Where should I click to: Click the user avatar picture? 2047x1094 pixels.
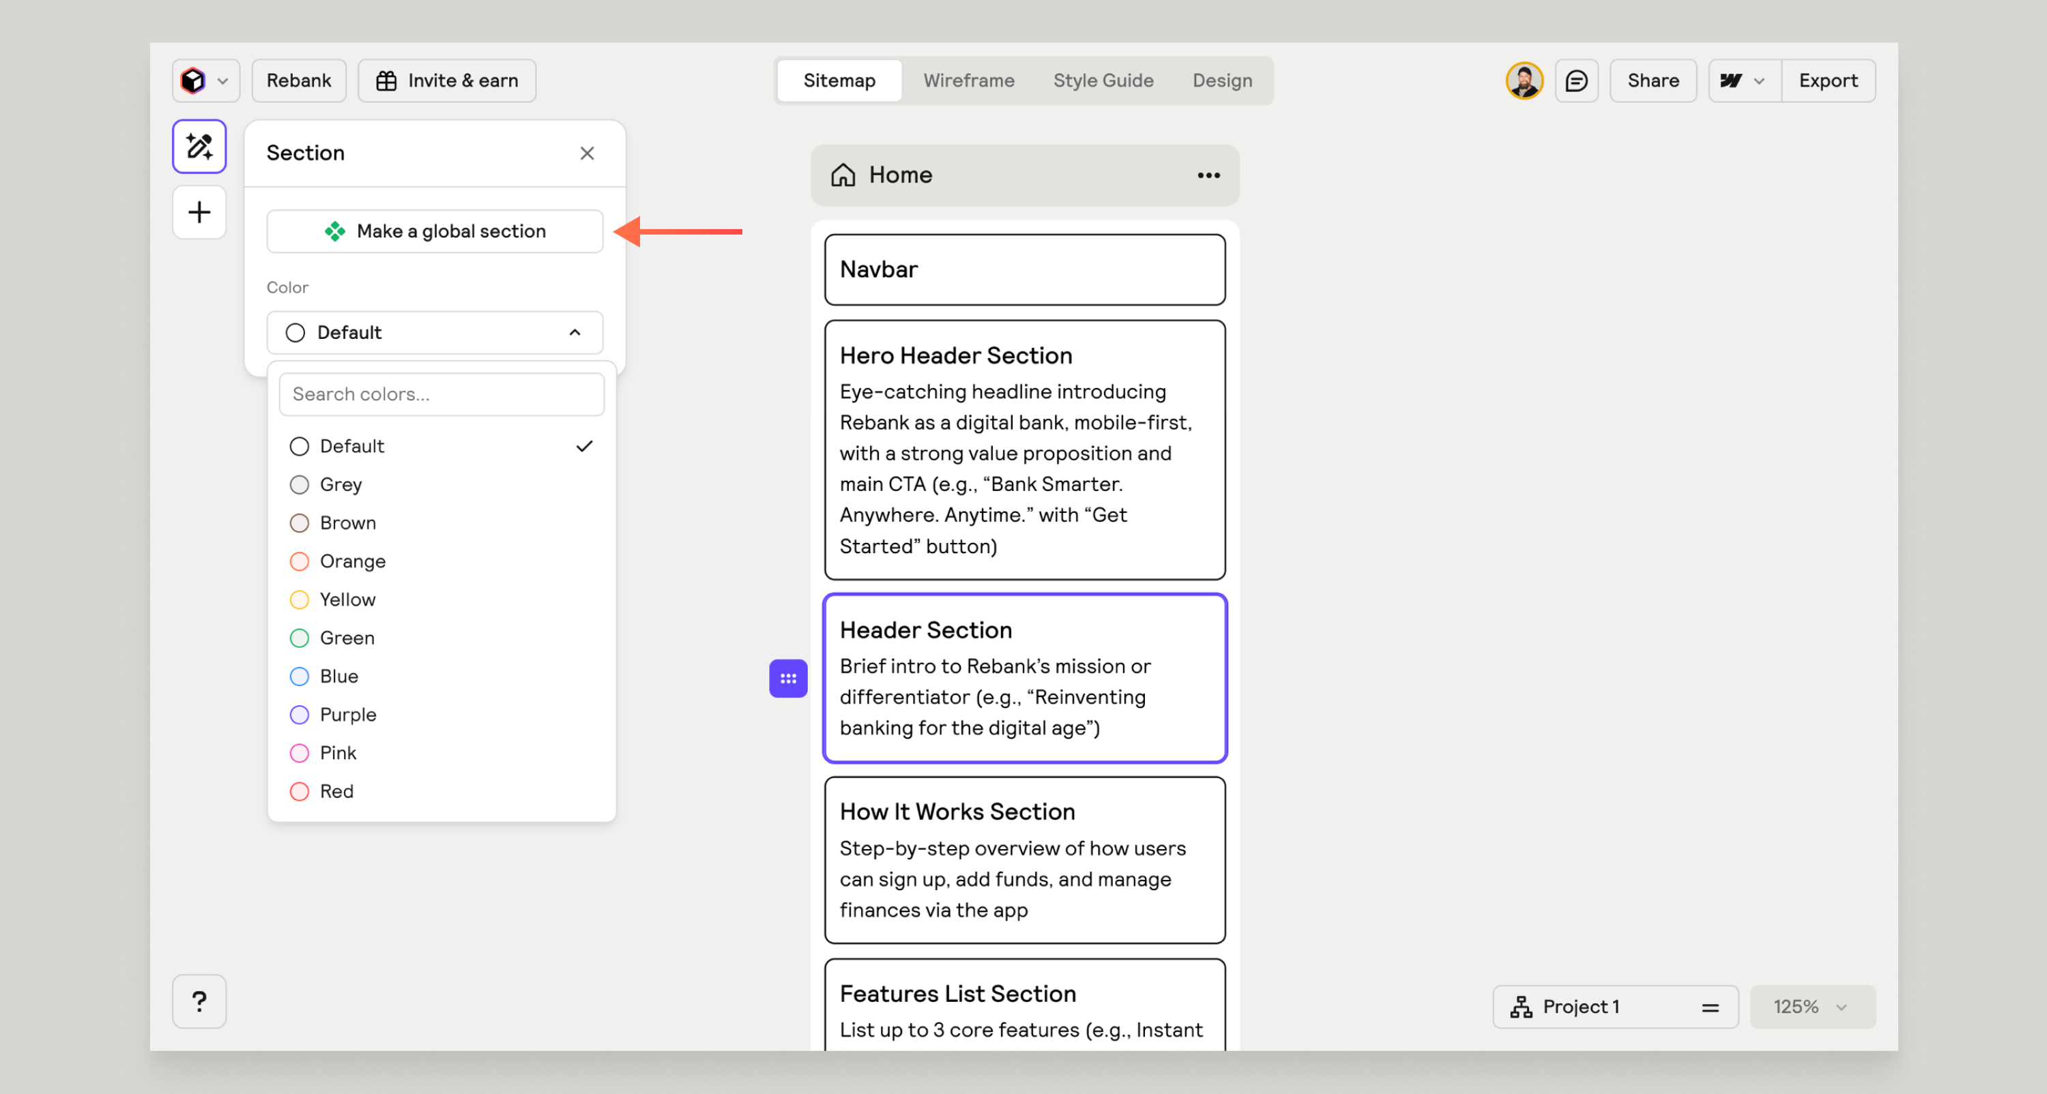[x=1524, y=80]
